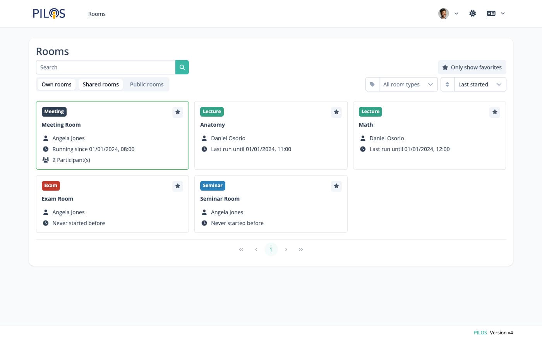Open the language selector dropdown
542x339 pixels.
(x=496, y=14)
